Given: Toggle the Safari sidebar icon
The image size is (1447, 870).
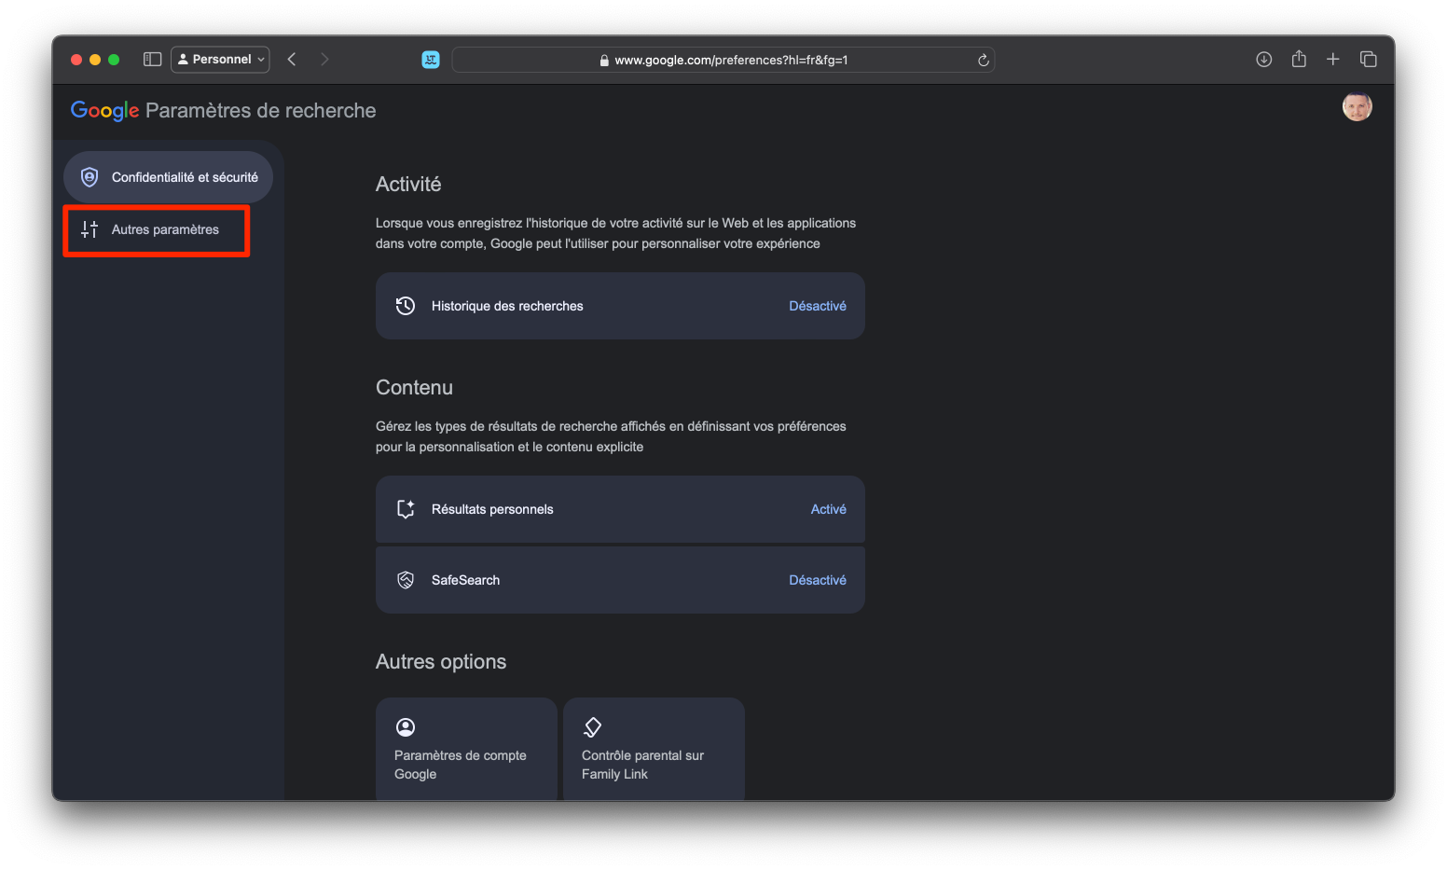Looking at the screenshot, I should pos(152,60).
